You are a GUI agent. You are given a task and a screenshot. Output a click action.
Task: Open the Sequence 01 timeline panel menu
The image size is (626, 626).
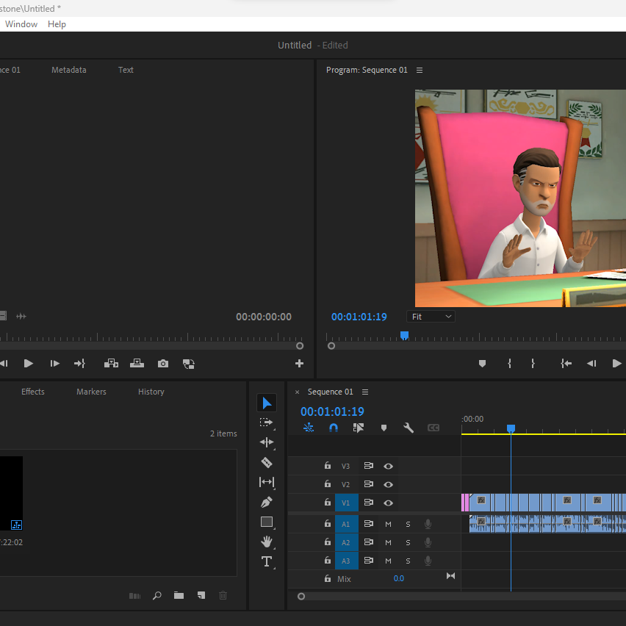[365, 392]
